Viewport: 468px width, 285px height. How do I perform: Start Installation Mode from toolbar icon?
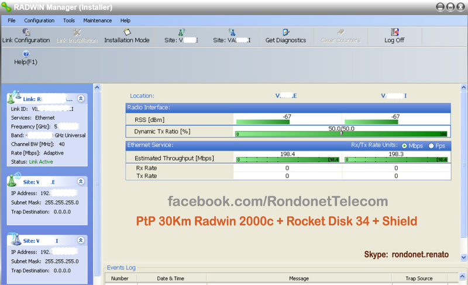(x=127, y=32)
